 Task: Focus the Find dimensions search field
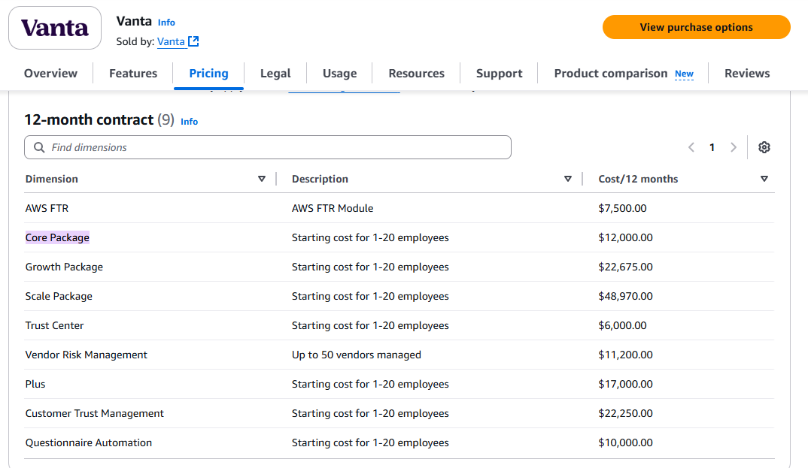tap(267, 147)
